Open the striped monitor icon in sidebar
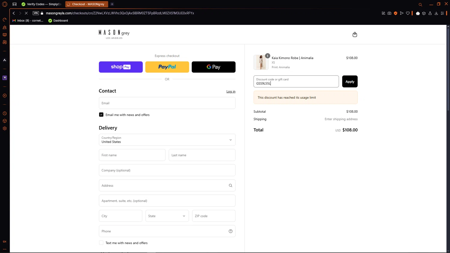Image resolution: width=450 pixels, height=253 pixels. pos(4,35)
